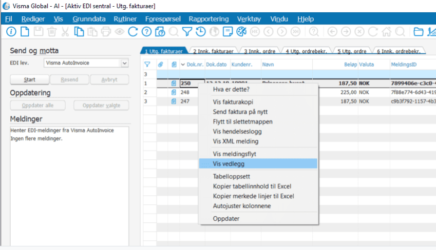436x250 pixels.
Task: Click the open folder toolbar icon
Action: 419,32
